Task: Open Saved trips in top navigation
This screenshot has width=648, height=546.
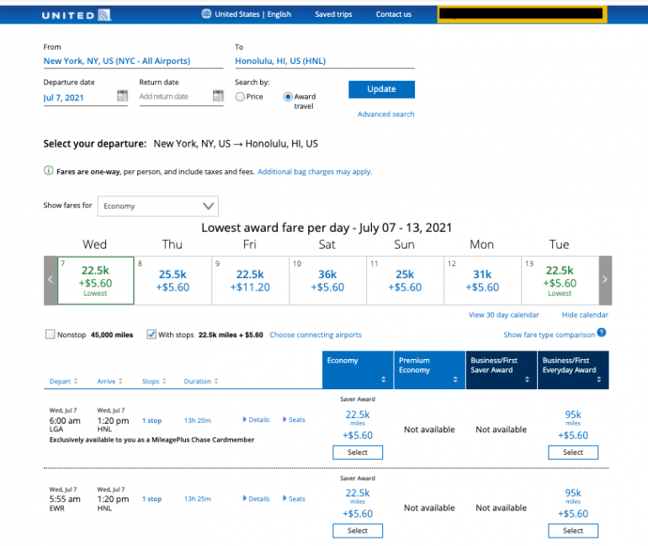Action: 333,14
